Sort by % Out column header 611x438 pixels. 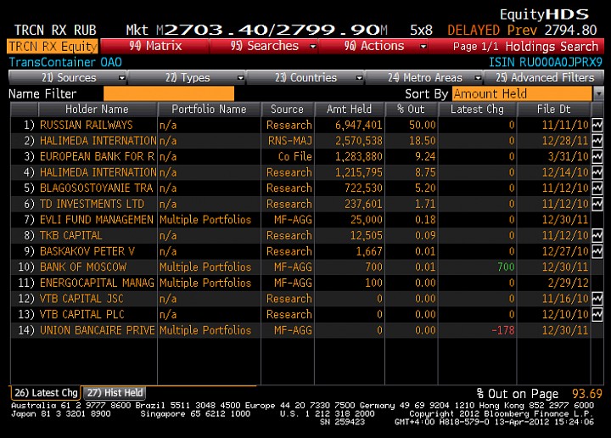tap(411, 109)
